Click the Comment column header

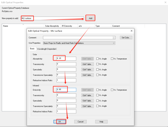click(128, 26)
